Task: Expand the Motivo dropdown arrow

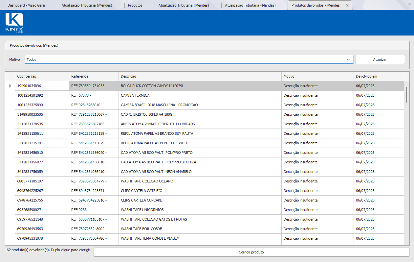Action: [348, 60]
